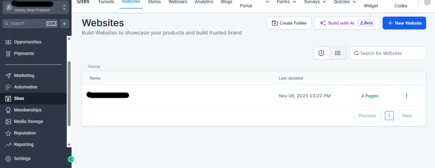Select Sites in the sidebar

click(x=33, y=99)
